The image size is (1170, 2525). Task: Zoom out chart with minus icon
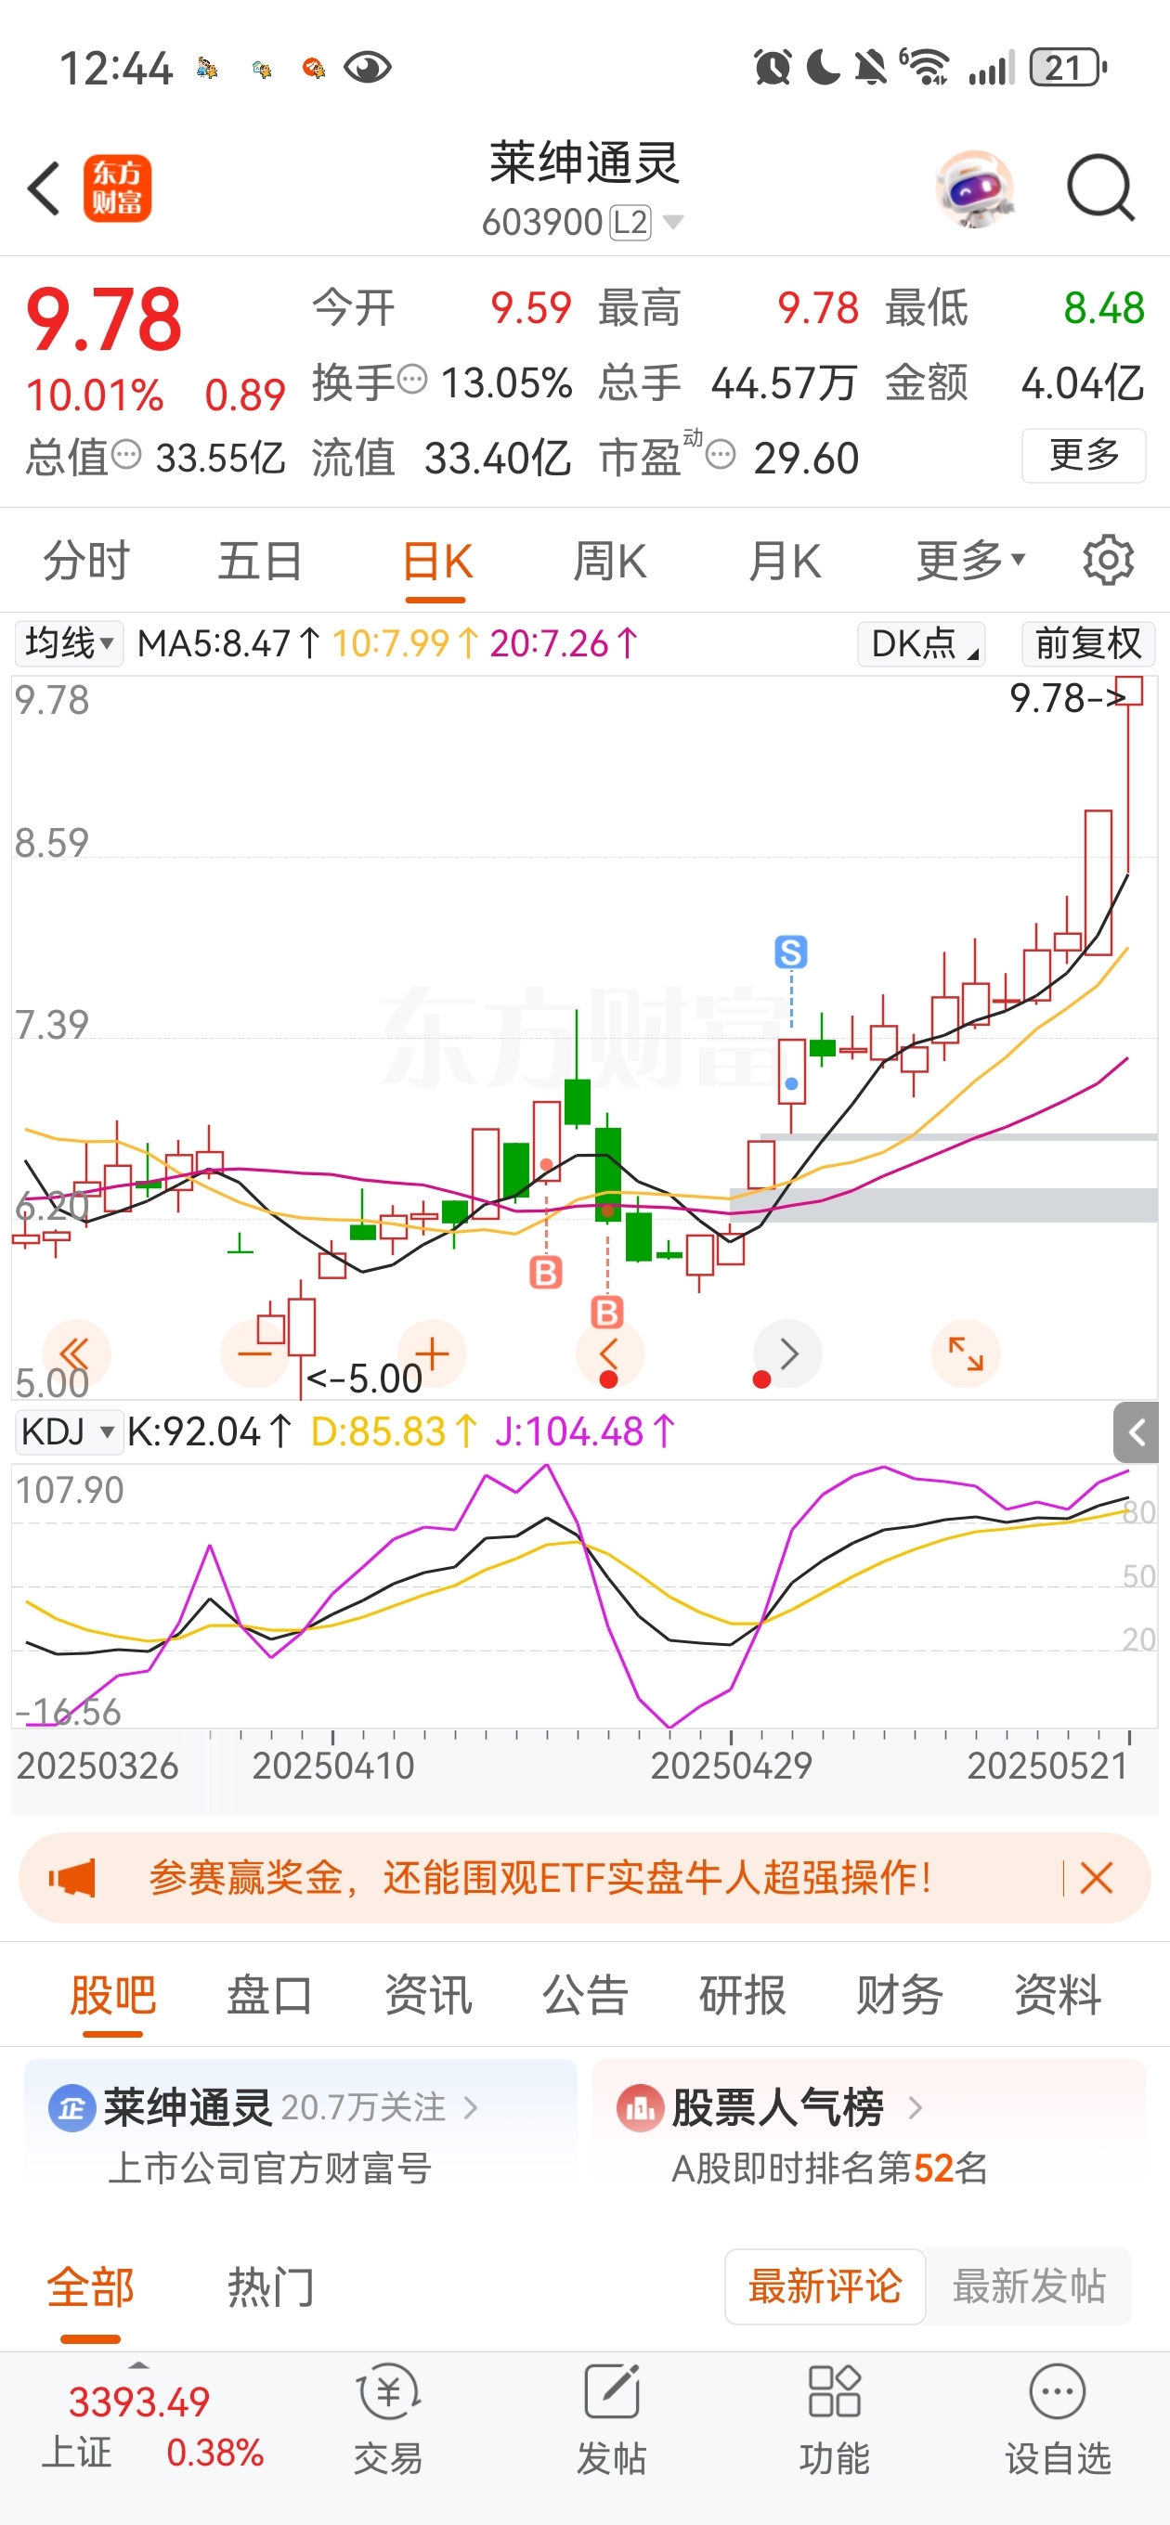click(255, 1353)
